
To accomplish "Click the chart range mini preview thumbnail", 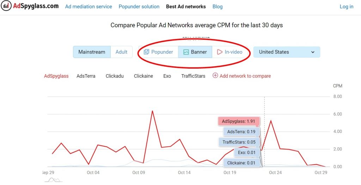I will (54, 180).
